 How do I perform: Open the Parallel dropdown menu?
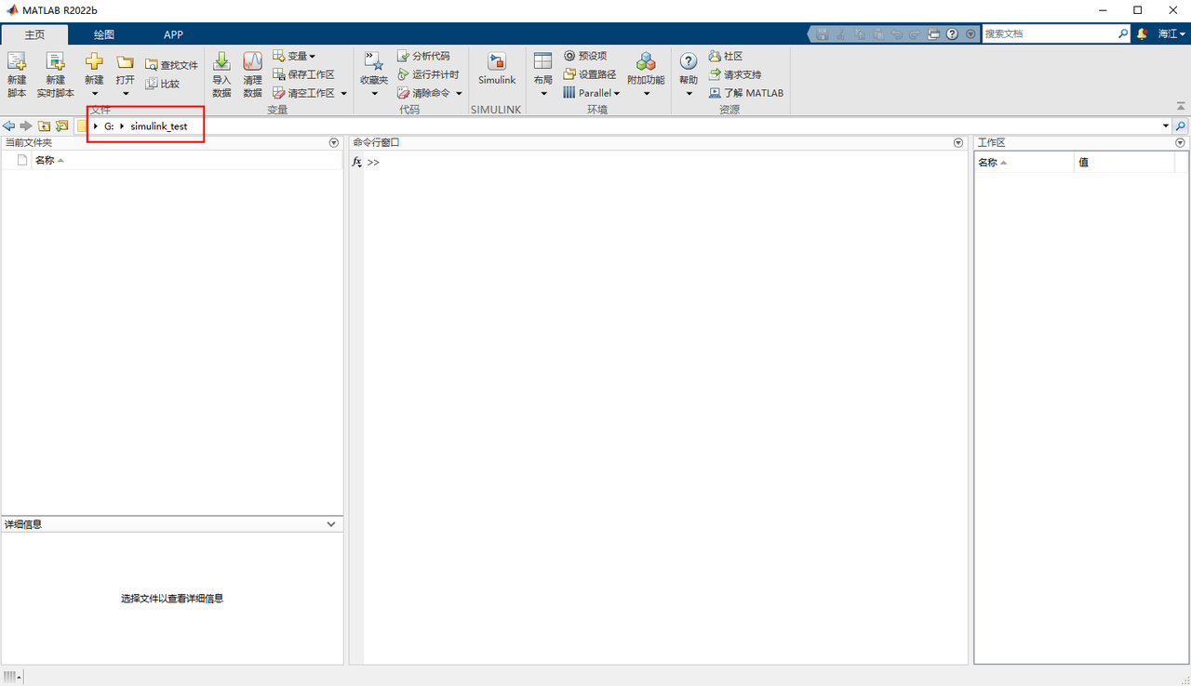tap(592, 93)
